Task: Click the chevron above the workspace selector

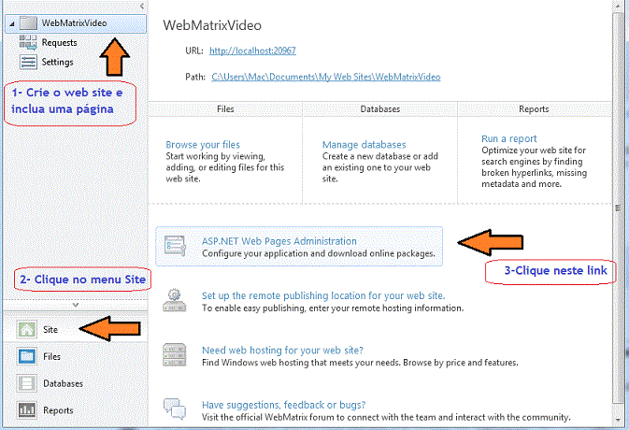Action: pyautogui.click(x=76, y=305)
